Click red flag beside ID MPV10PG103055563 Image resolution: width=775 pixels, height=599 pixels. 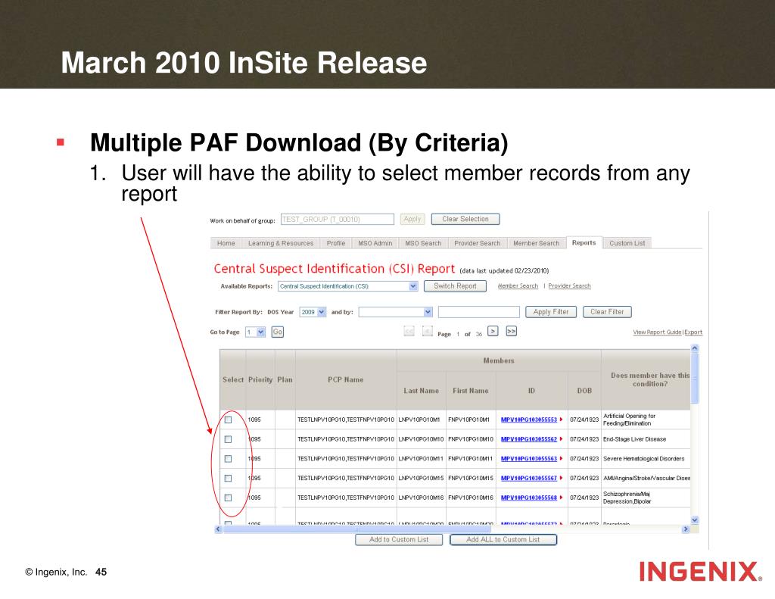pos(562,458)
